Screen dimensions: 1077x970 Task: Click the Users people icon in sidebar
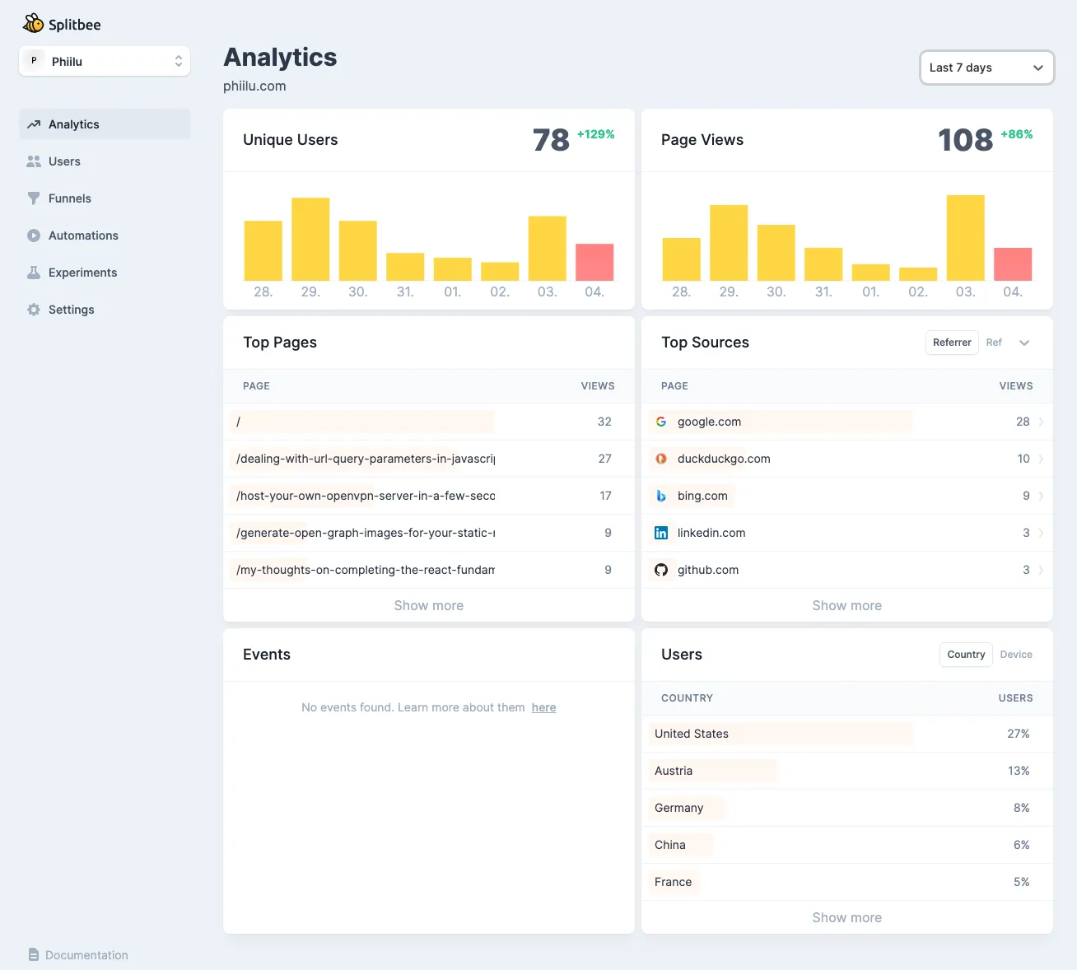tap(34, 161)
